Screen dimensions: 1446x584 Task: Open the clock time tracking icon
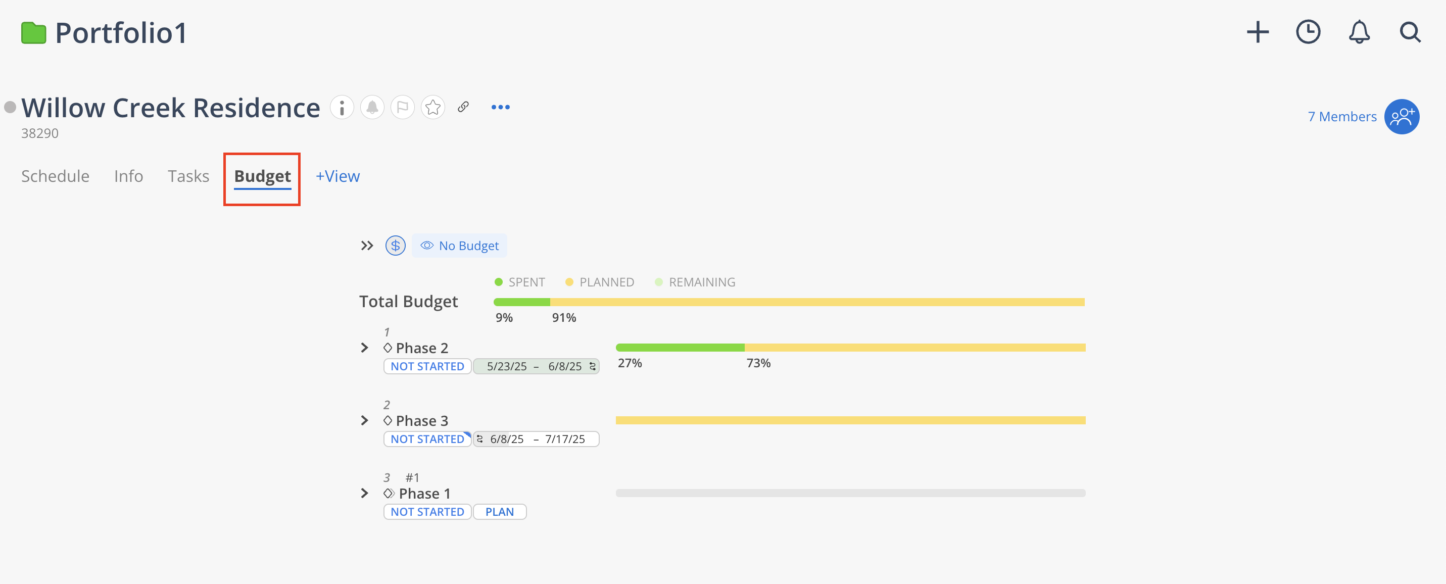(x=1308, y=32)
